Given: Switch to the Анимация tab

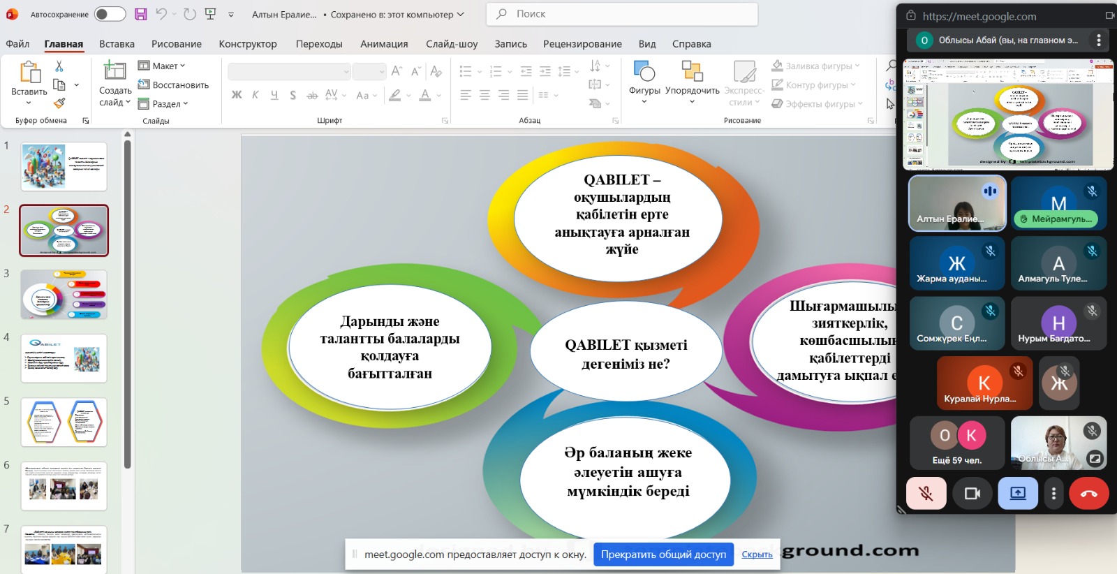Looking at the screenshot, I should point(384,43).
